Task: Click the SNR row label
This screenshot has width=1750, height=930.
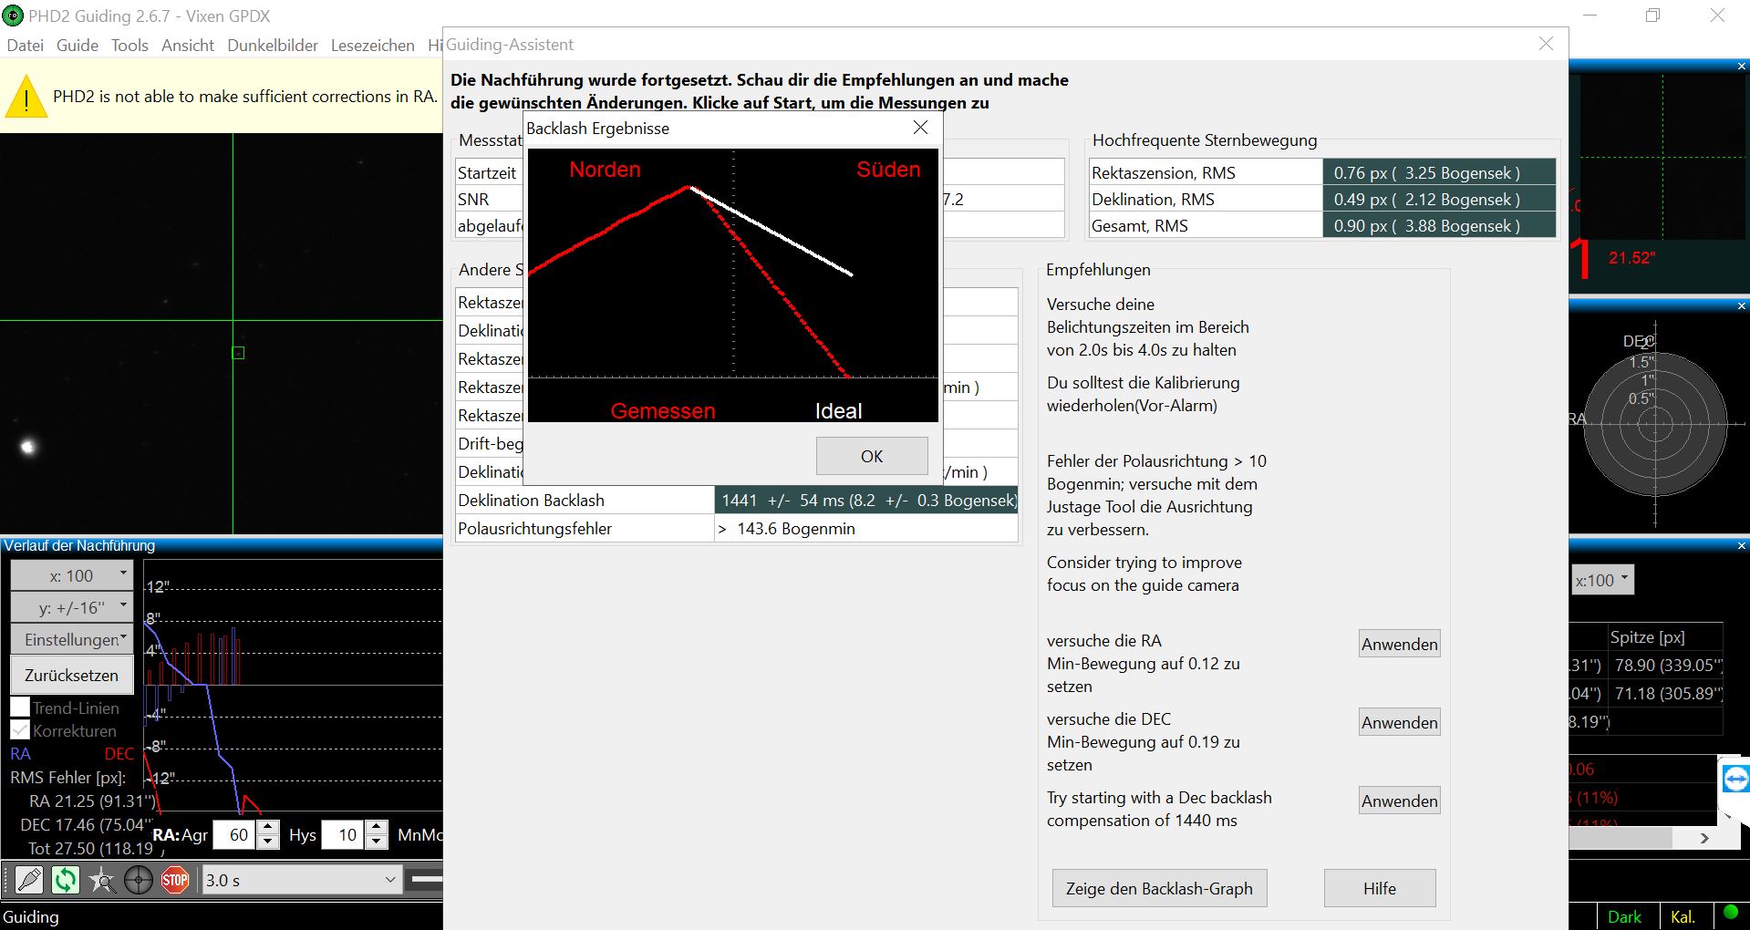Action: click(473, 199)
